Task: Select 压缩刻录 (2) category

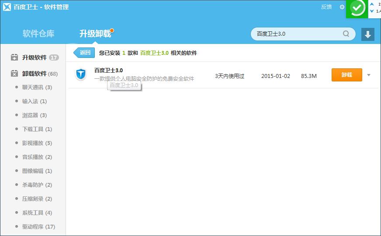Action: [x=37, y=199]
